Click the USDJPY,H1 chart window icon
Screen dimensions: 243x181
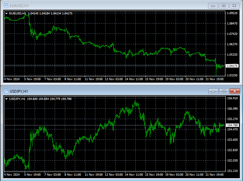6,91
